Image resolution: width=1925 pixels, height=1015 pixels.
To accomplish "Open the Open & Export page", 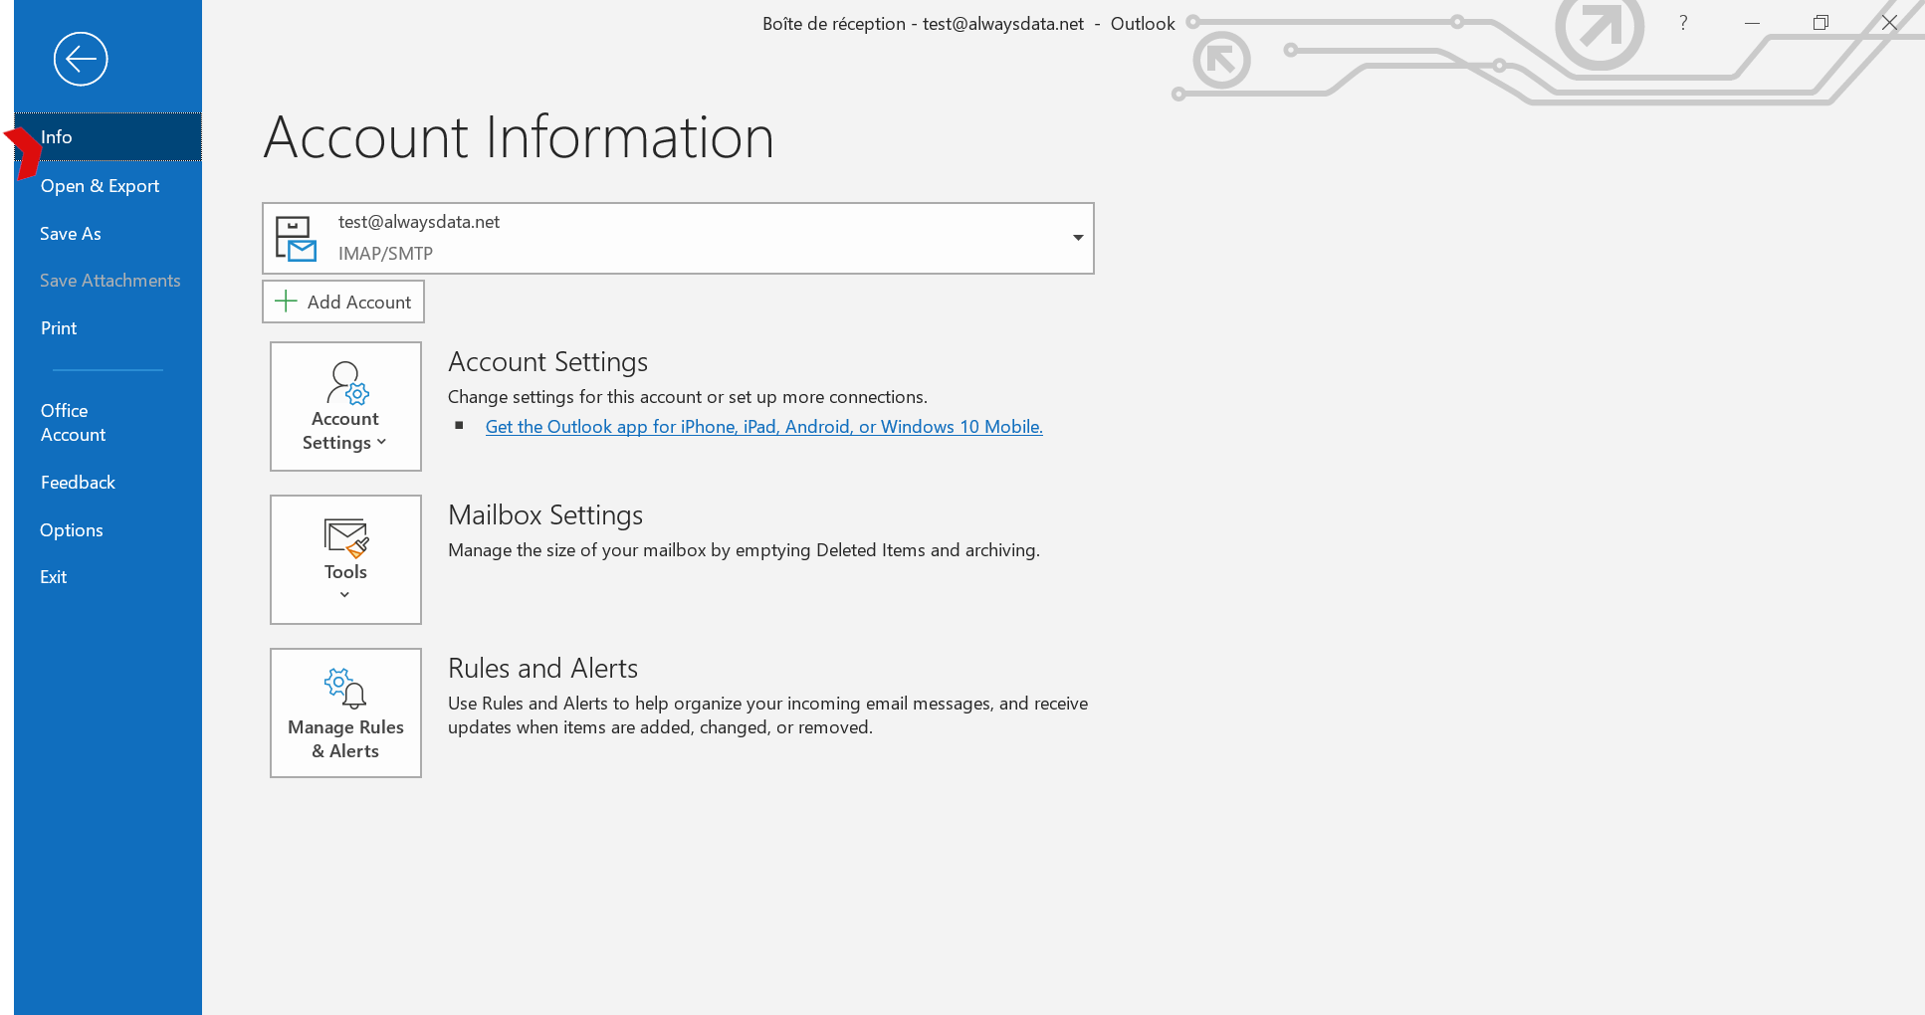I will 107,186.
